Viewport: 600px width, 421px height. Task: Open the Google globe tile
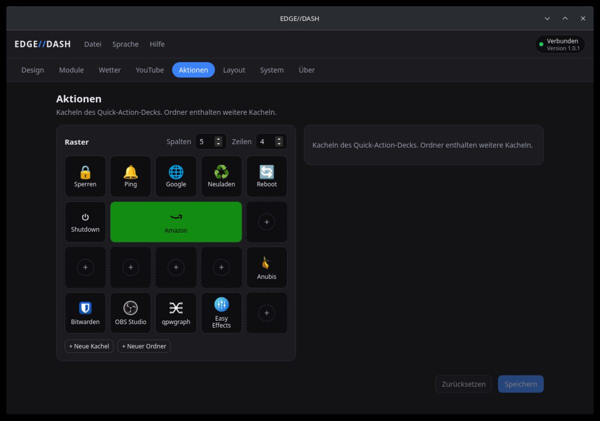(x=176, y=176)
